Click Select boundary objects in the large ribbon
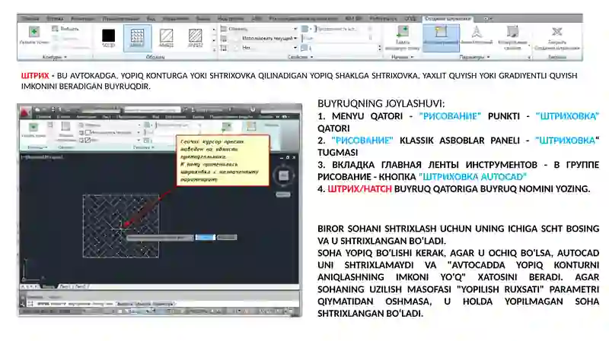609x341 pixels. click(x=65, y=29)
